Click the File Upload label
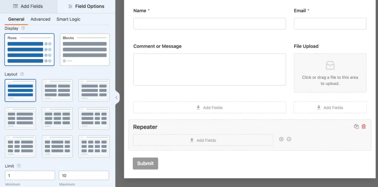 pyautogui.click(x=306, y=46)
